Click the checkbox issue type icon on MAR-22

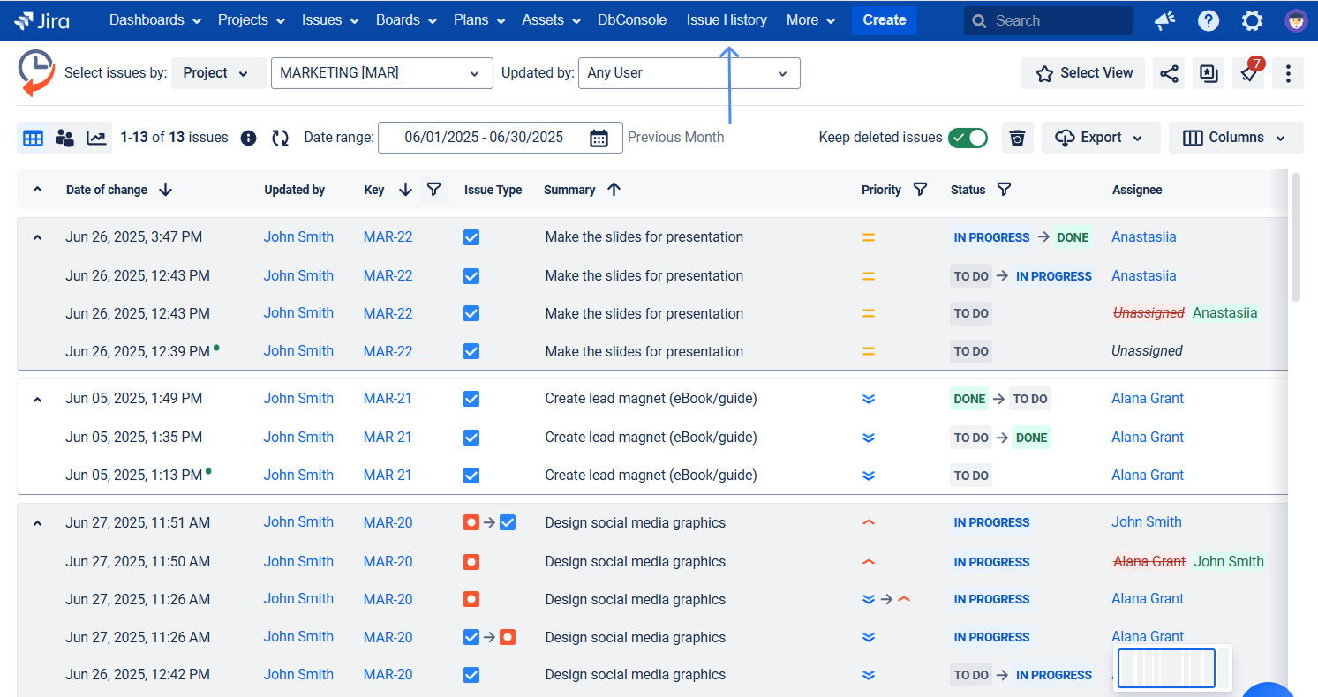point(471,236)
